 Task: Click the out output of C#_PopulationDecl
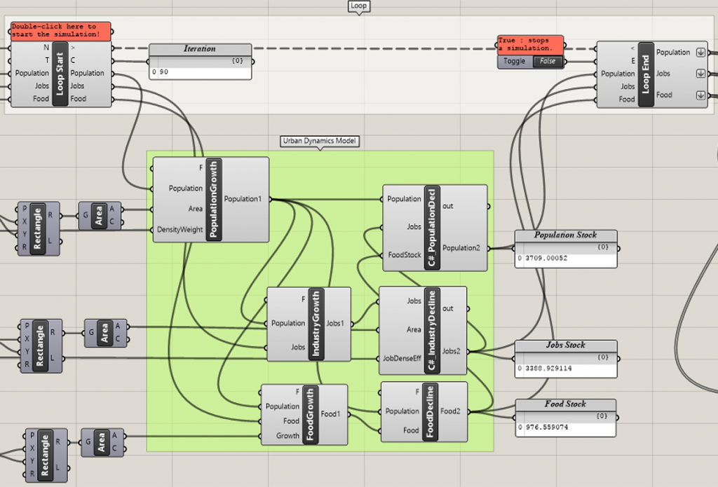448,207
